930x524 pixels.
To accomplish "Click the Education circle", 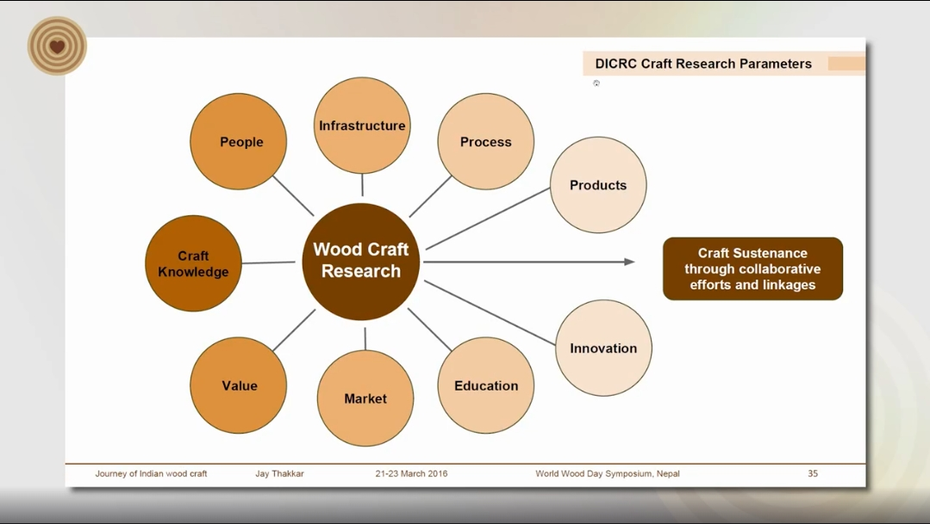I will coord(486,385).
